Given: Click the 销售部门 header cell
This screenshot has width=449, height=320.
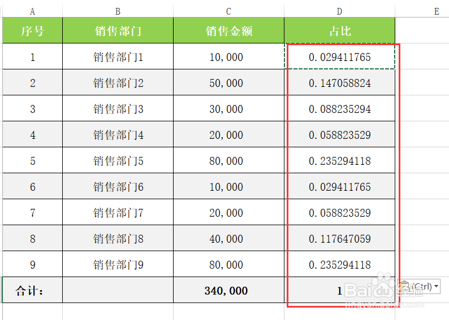Looking at the screenshot, I should tap(118, 30).
